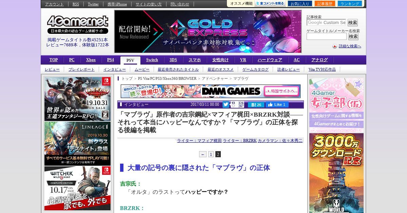Click the DMM GAMES banner

click(x=210, y=91)
